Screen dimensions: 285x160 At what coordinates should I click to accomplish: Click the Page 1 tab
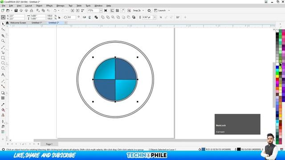point(49,144)
